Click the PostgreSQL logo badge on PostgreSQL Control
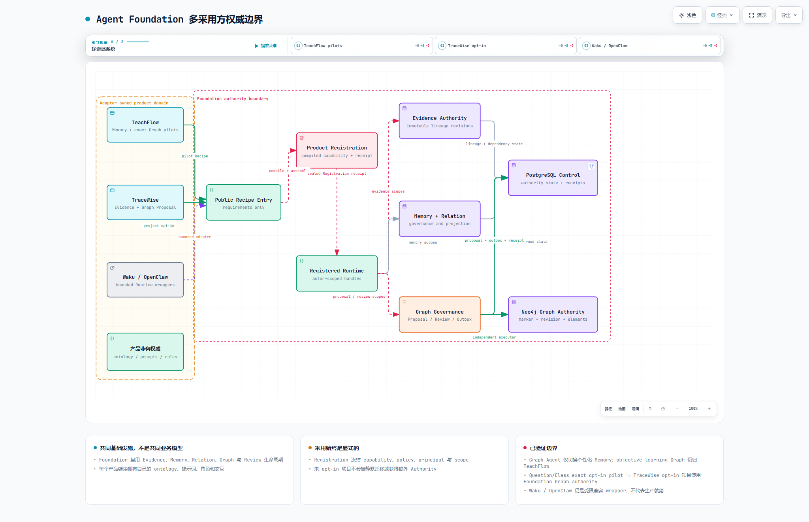The image size is (809, 522). pos(591,166)
